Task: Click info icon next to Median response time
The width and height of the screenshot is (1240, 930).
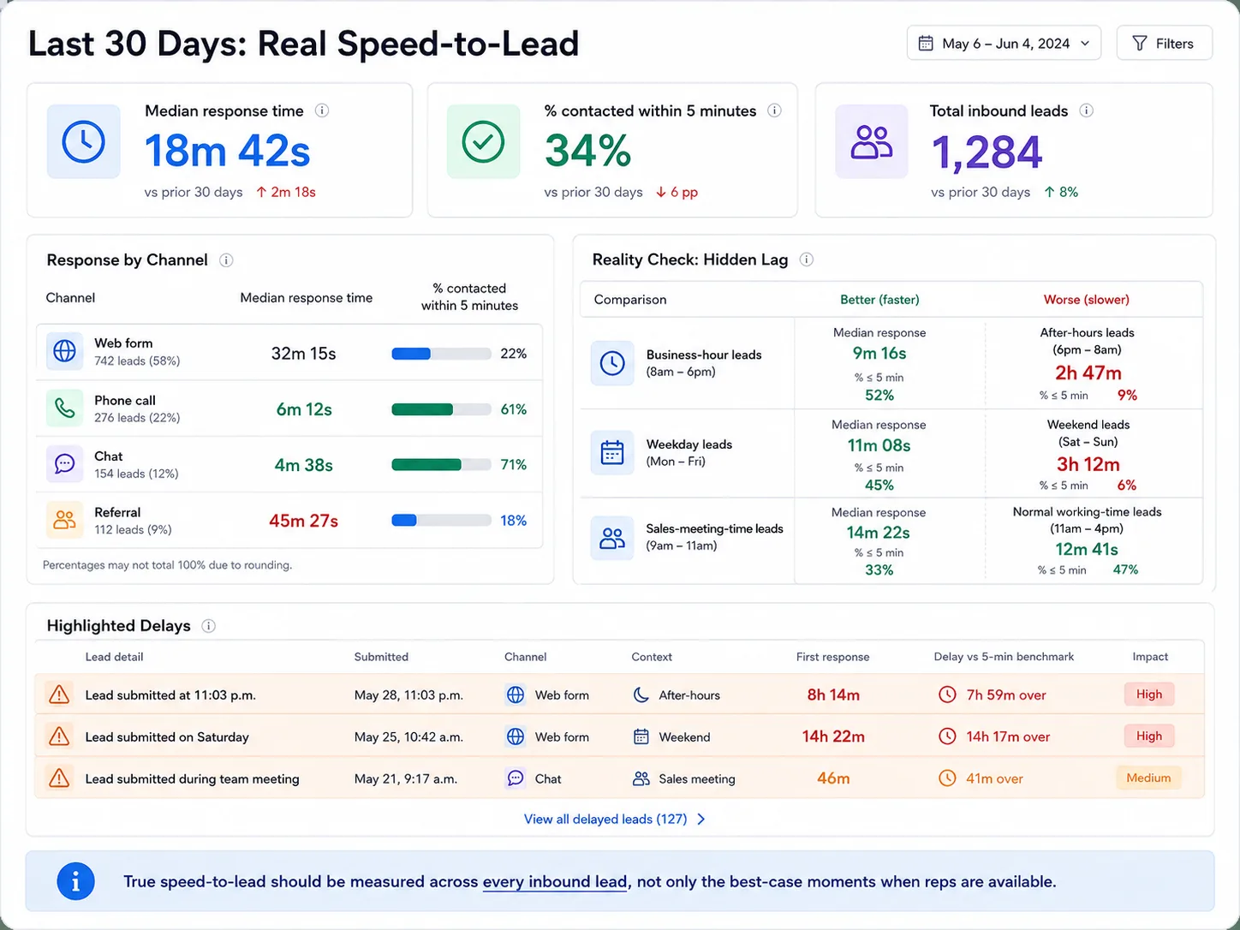Action: tap(322, 110)
